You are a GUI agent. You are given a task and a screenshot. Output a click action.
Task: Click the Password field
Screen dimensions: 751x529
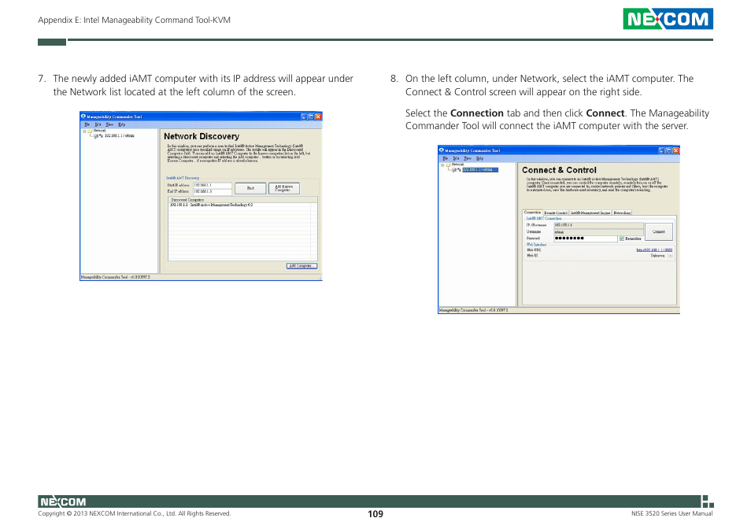(585, 239)
